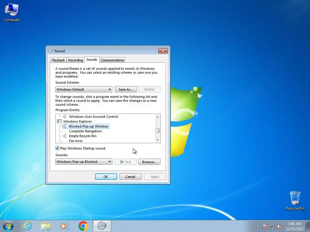Confirm with the OK button

pos(106,176)
